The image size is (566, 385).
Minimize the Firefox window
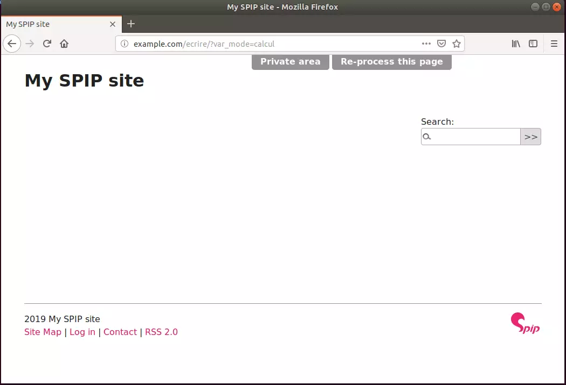coord(535,7)
